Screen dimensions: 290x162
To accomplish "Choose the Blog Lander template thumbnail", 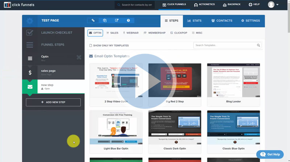I will 233,81.
